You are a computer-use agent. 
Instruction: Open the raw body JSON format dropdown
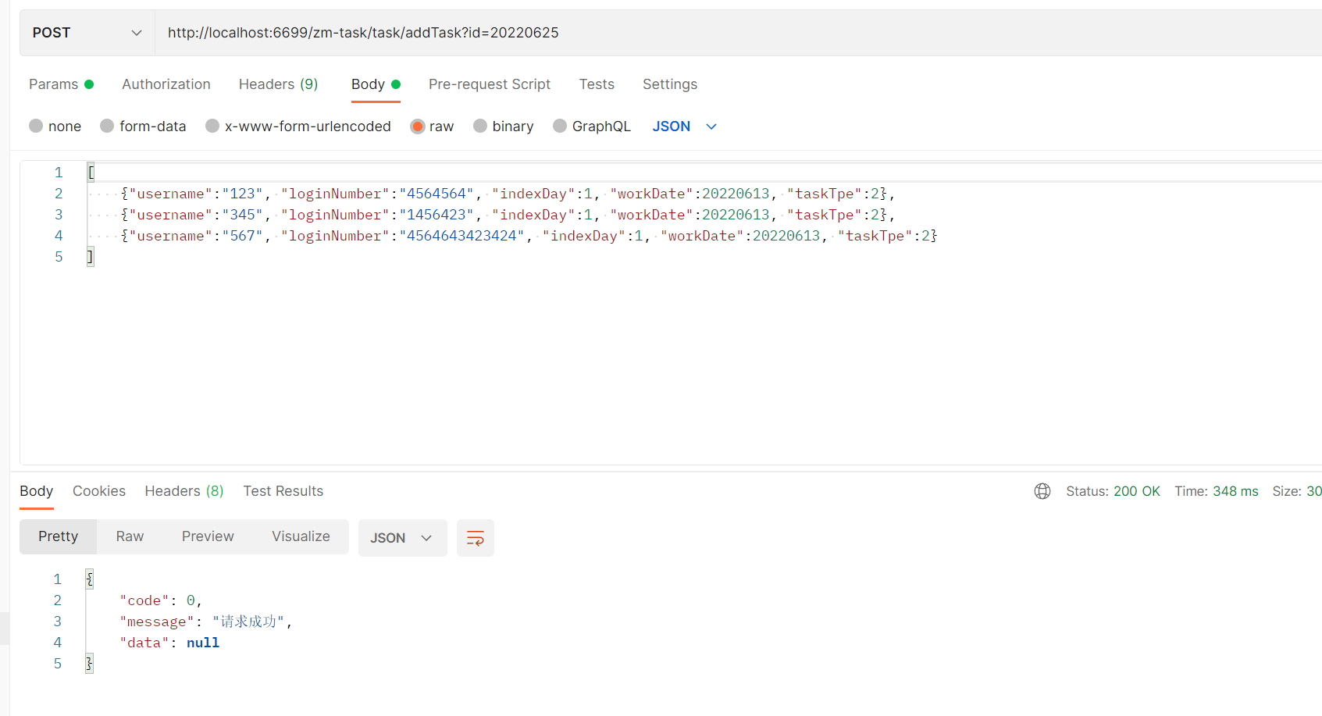coord(685,126)
